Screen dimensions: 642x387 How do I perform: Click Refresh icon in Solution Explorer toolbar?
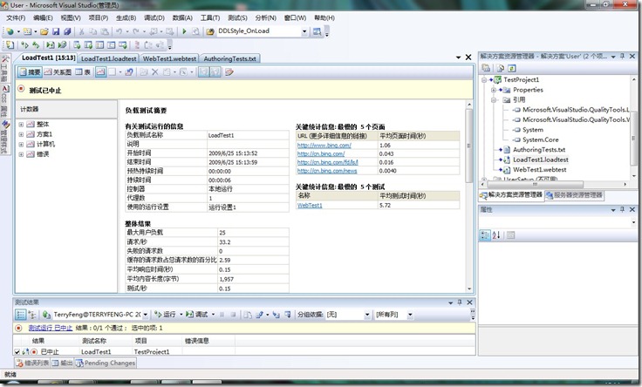[x=512, y=68]
